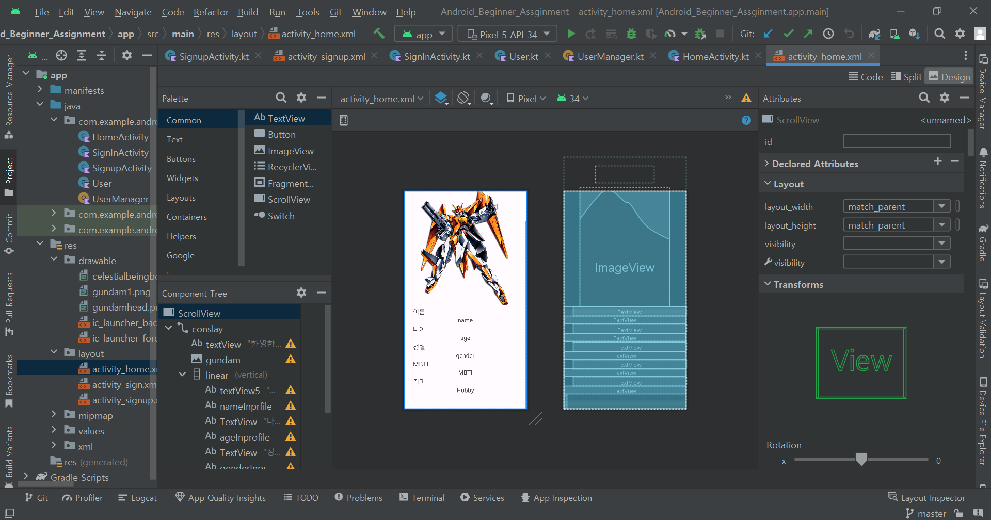Run the app with green play button
The height and width of the screenshot is (520, 991).
(x=571, y=34)
